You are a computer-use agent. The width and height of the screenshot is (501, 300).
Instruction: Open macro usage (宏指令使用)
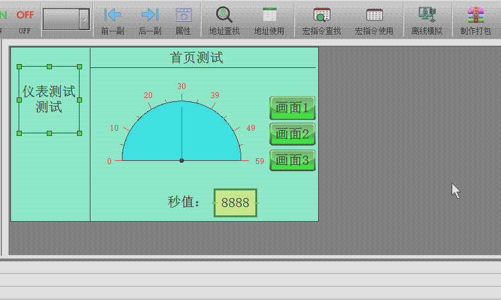[374, 15]
